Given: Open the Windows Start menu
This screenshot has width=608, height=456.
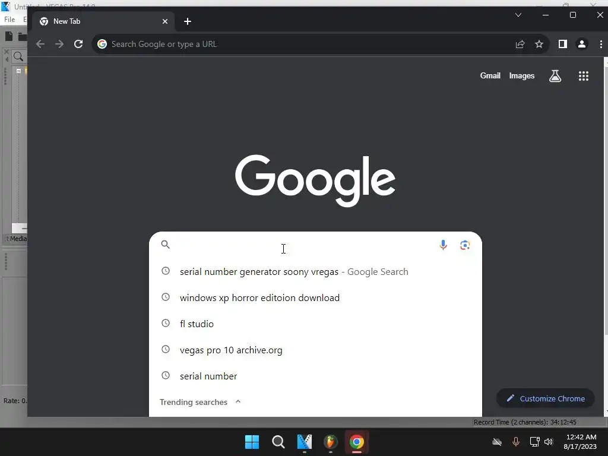Looking at the screenshot, I should coord(252,442).
